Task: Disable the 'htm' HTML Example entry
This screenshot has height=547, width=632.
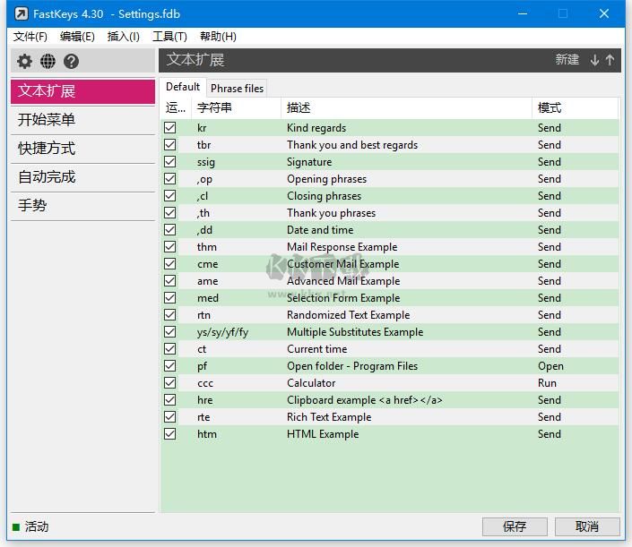Action: [170, 434]
